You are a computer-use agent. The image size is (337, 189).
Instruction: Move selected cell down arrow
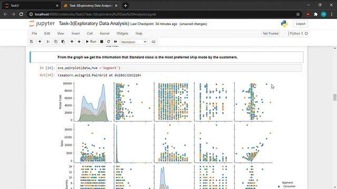point(79,41)
